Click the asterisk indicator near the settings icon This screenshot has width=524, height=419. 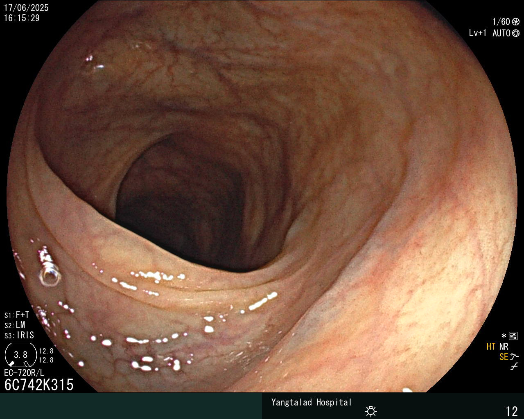tap(504, 336)
